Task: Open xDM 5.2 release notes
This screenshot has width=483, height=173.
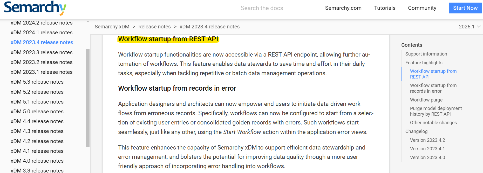Action: click(x=37, y=92)
